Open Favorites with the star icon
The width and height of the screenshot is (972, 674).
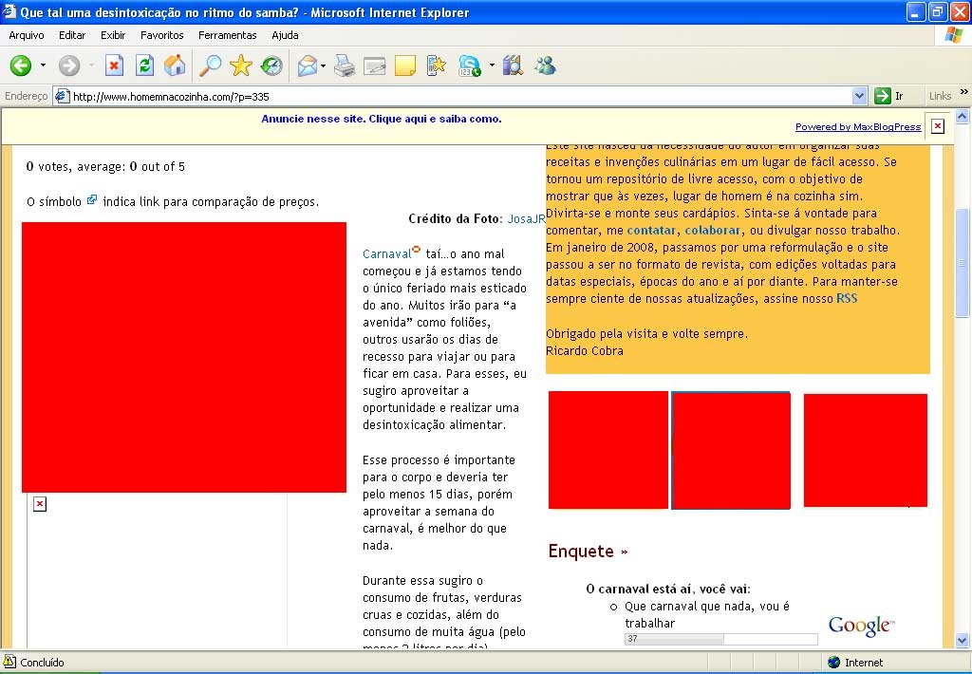coord(241,66)
